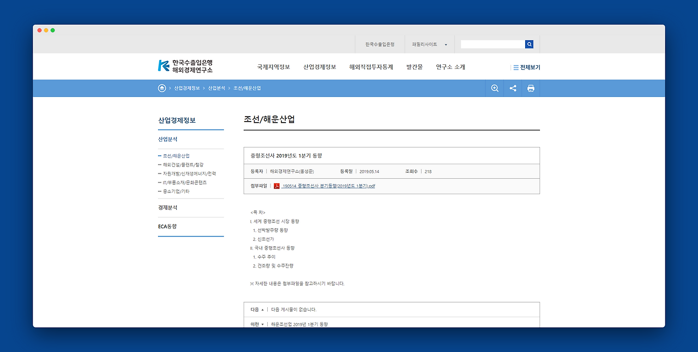Open the 국제지역정보 menu
Screen dimensions: 698x352
click(x=274, y=67)
